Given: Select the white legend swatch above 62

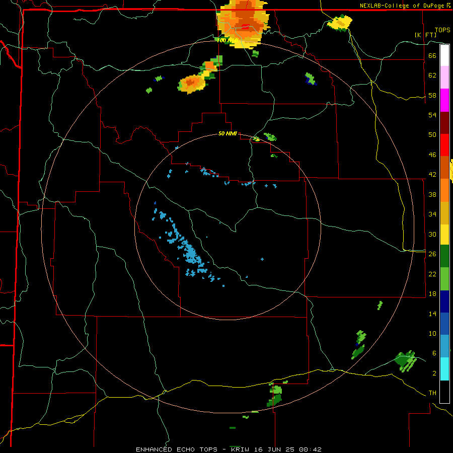Looking at the screenshot, I should 444,55.
